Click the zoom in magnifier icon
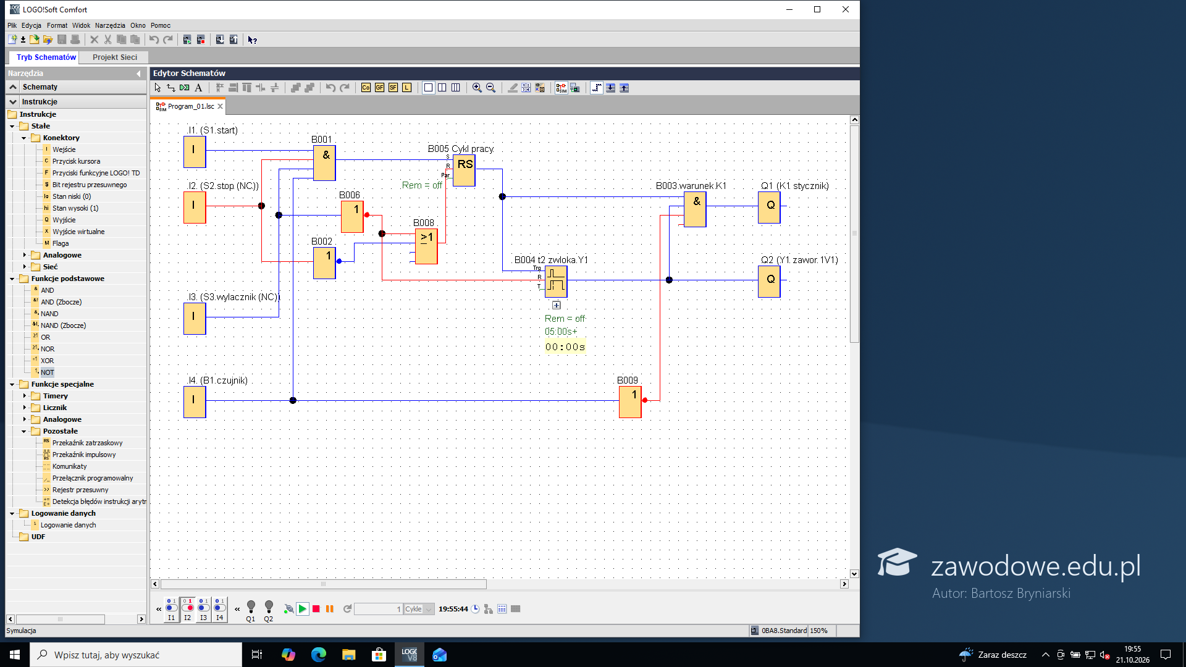This screenshot has height=667, width=1186. click(x=477, y=88)
